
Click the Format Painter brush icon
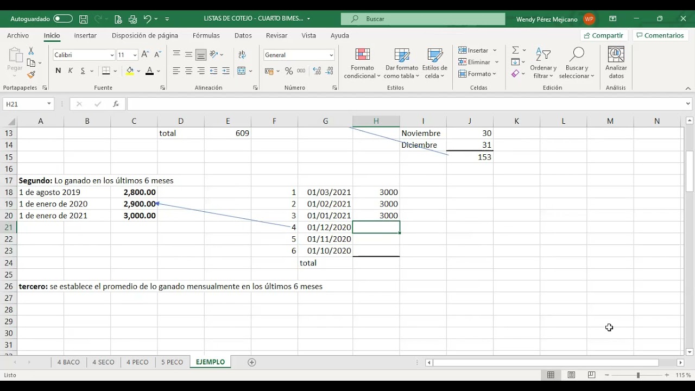click(31, 75)
